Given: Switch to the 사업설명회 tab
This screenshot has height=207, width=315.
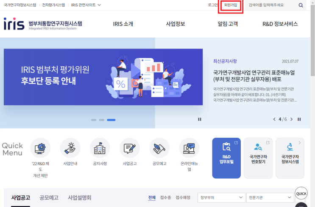Looking at the screenshot, I should [80, 198].
